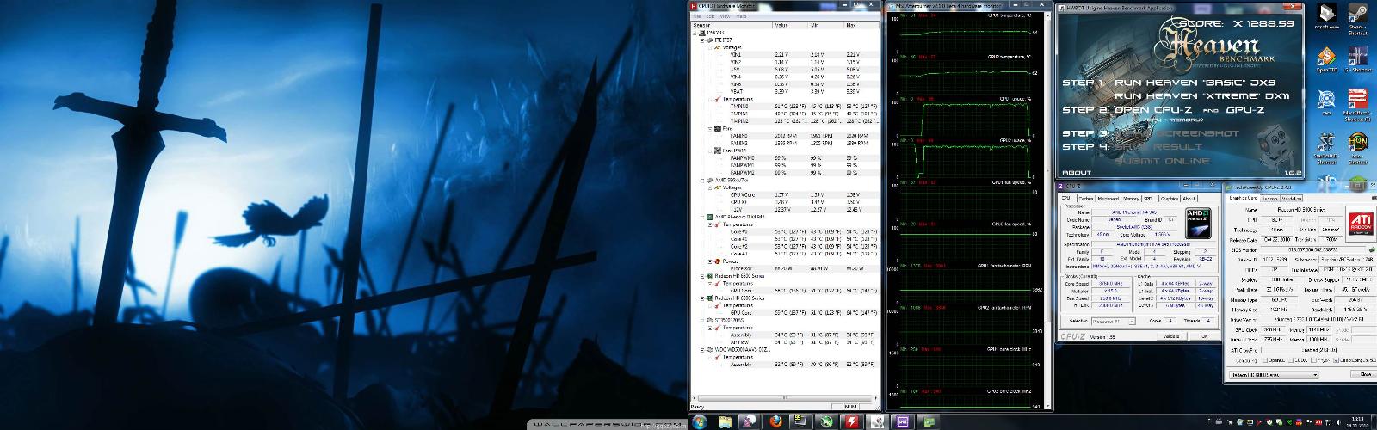Image resolution: width=1377 pixels, height=430 pixels.
Task: Toggle CUDA checkbox in GPU-Z
Action: 1291,360
